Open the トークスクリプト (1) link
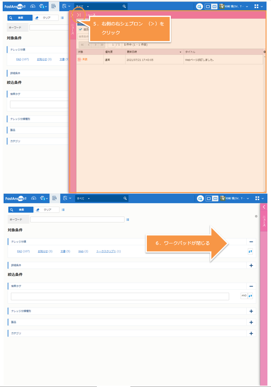The image size is (271, 387). click(x=108, y=251)
